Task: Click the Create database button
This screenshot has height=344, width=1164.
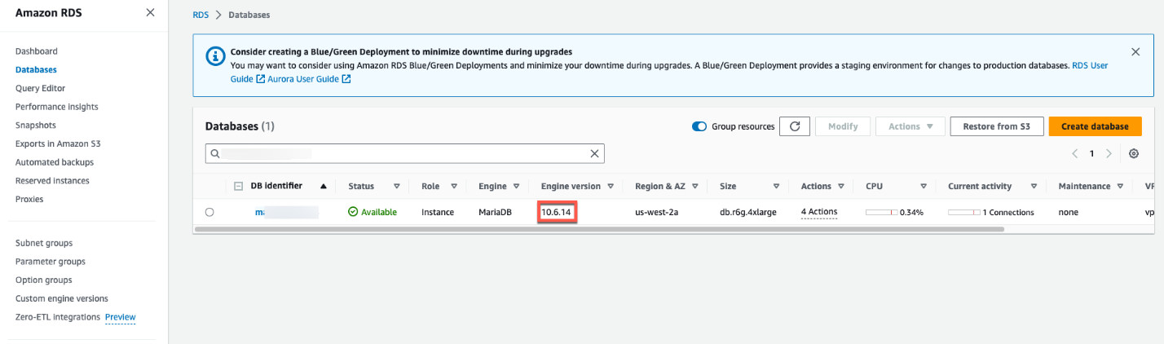Action: click(1095, 126)
